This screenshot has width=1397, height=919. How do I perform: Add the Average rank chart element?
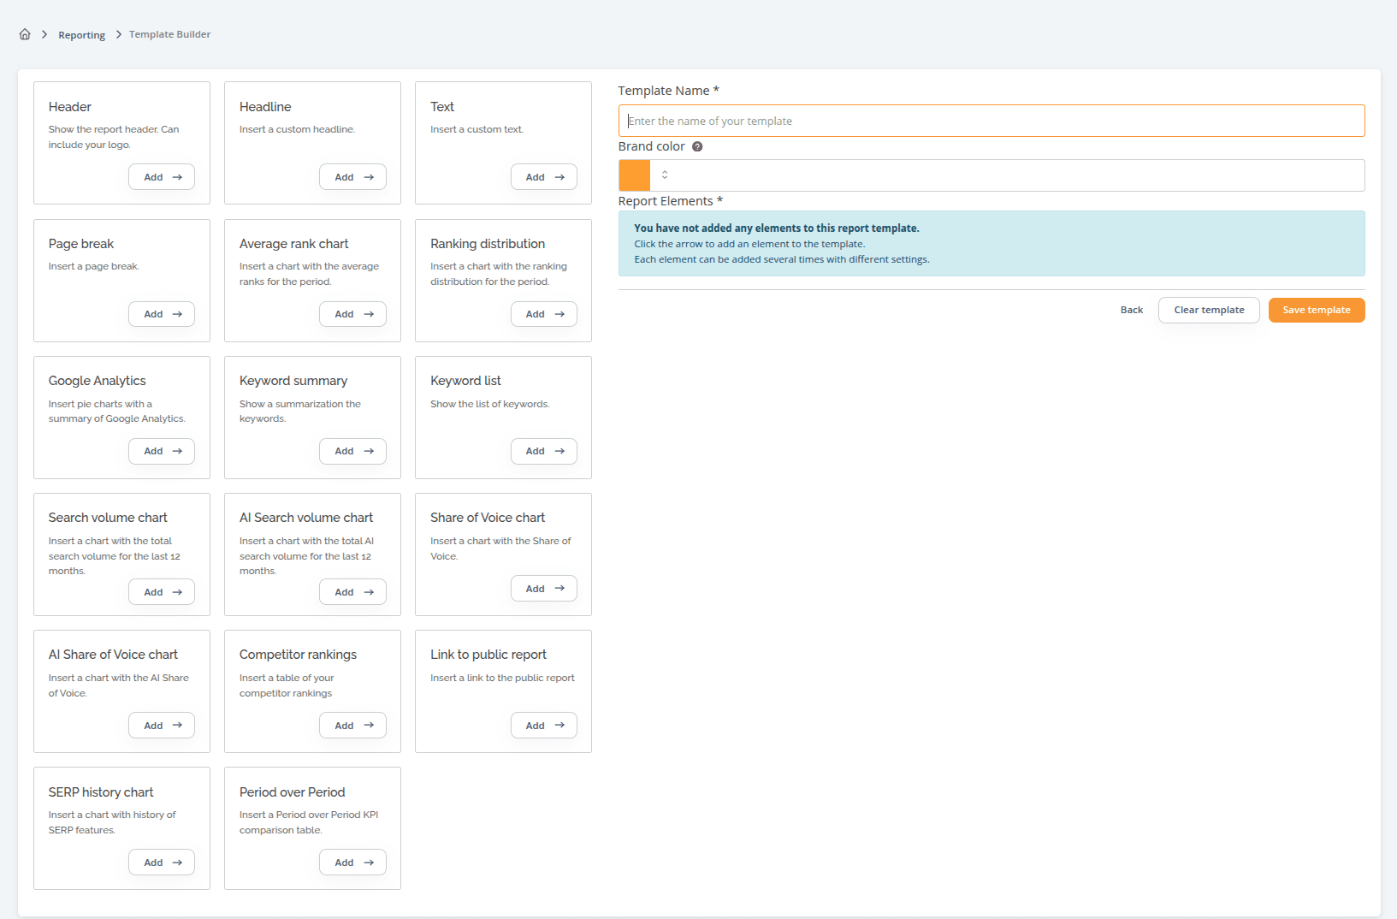coord(352,314)
